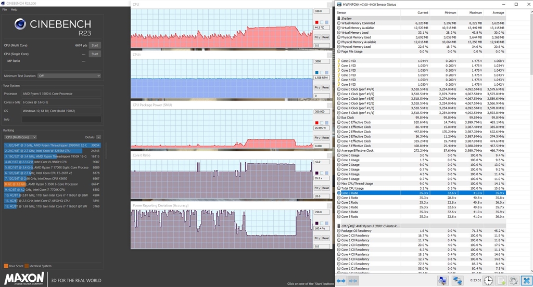The width and height of the screenshot is (533, 287).
Task: Start logging with the document plus icon
Action: [501, 281]
